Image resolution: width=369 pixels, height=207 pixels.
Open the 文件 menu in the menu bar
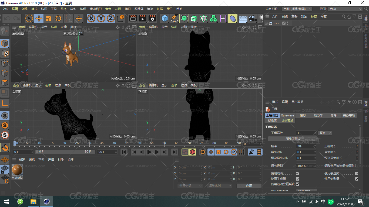pos(5,9)
